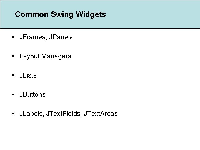Click the word "Managers"
200x150 pixels.
[x=56, y=56]
